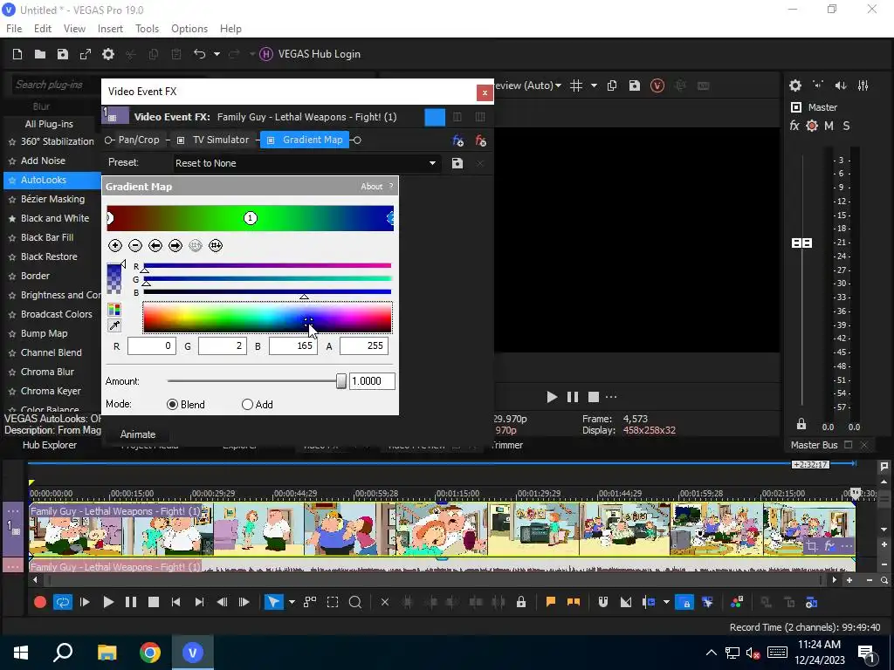Select the Blend mode radio button
The height and width of the screenshot is (670, 894).
click(172, 405)
